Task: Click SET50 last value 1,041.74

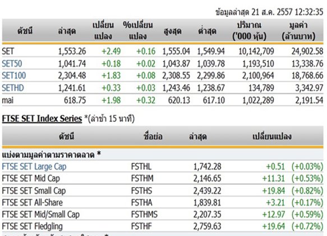Action: pyautogui.click(x=72, y=63)
